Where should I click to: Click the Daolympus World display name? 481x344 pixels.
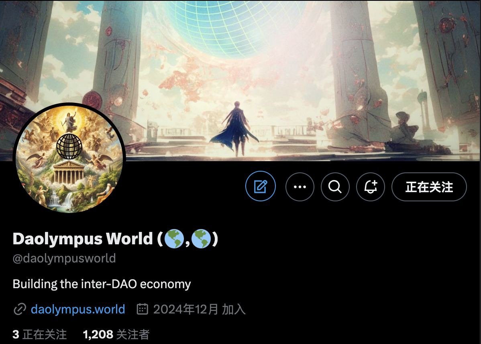83,239
